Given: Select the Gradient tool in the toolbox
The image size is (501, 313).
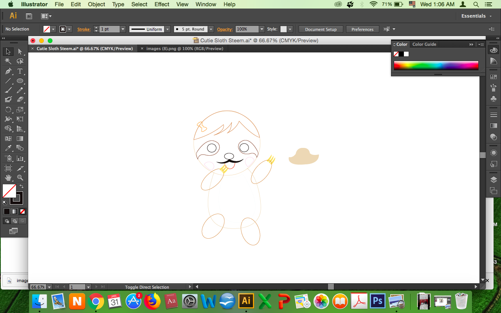Looking at the screenshot, I should pos(20,139).
